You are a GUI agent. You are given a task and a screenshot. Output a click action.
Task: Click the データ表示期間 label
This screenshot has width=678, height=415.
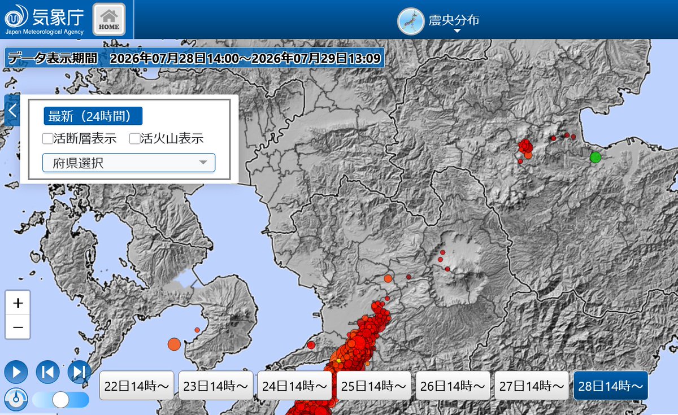(53, 58)
